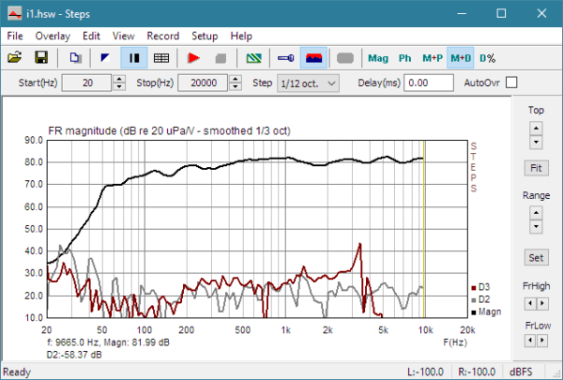
Task: Open the Overlay menu
Action: tap(53, 36)
